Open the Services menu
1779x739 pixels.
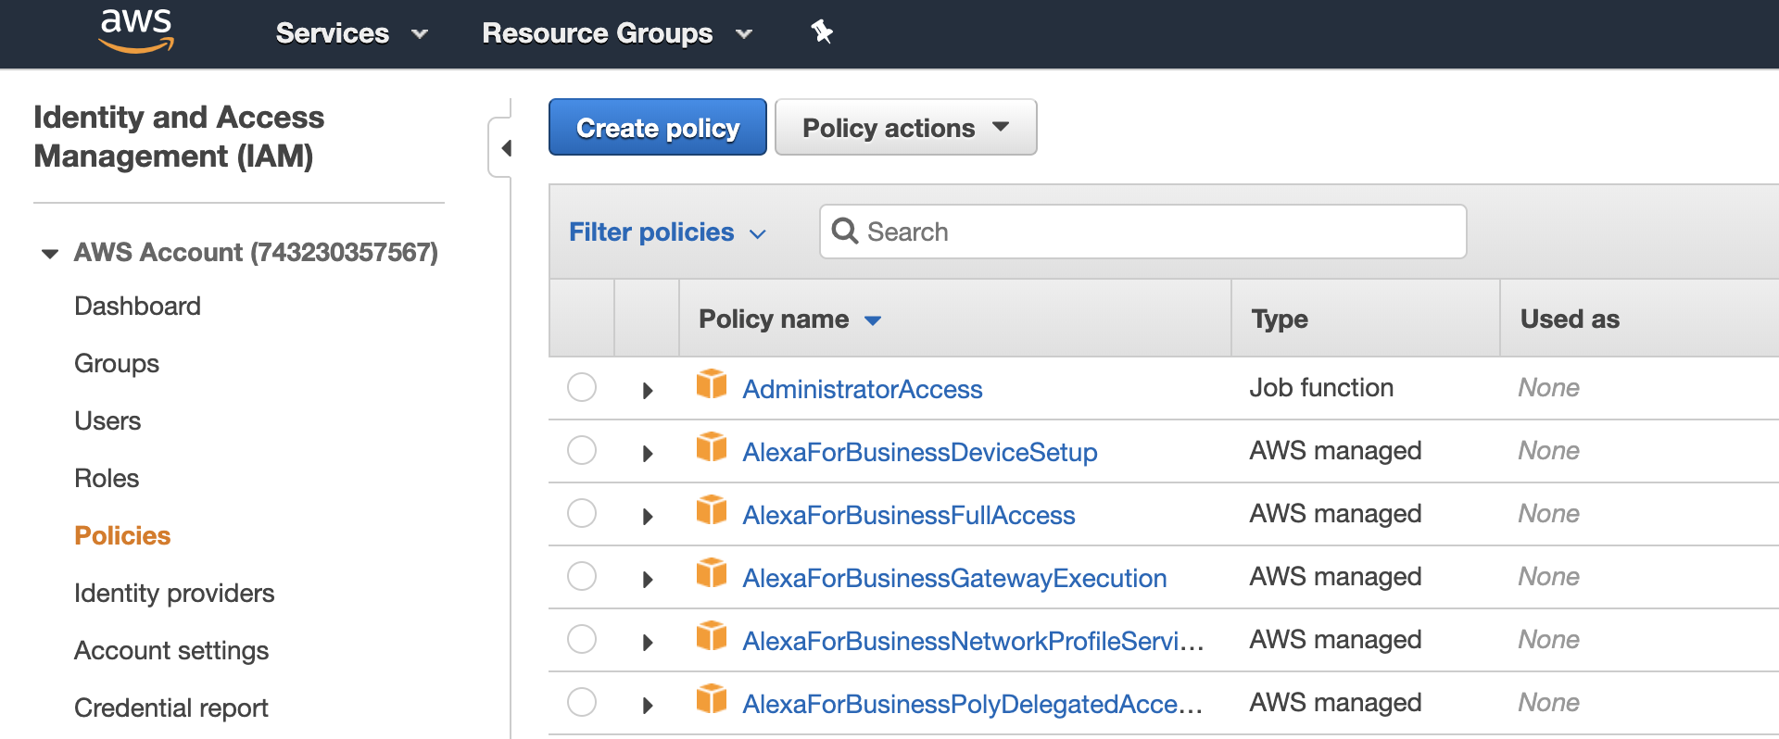351,33
